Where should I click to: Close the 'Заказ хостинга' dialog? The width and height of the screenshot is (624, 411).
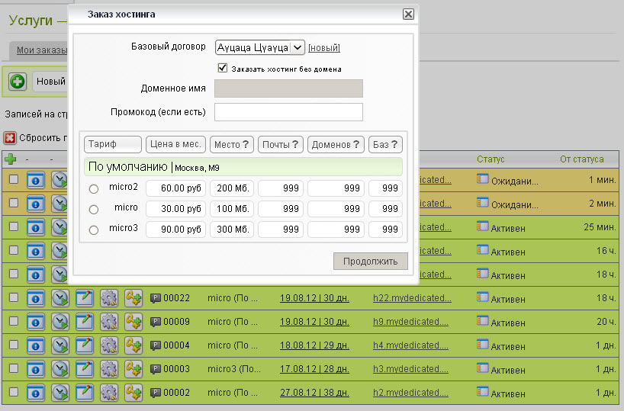[x=408, y=14]
